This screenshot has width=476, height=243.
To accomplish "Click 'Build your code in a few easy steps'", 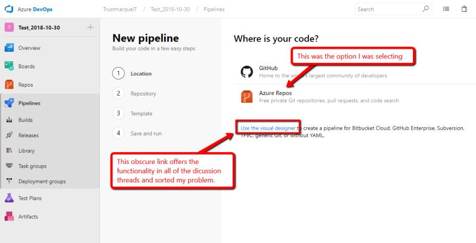I will pos(154,49).
